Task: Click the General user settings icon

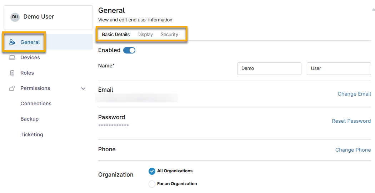Action: coord(12,42)
